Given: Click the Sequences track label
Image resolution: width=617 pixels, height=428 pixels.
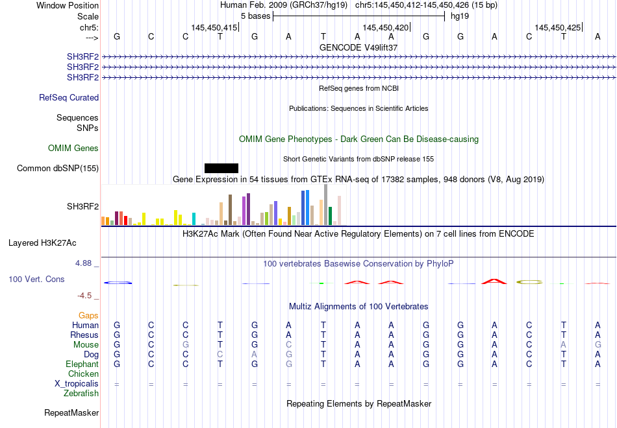Looking at the screenshot, I should tap(77, 117).
